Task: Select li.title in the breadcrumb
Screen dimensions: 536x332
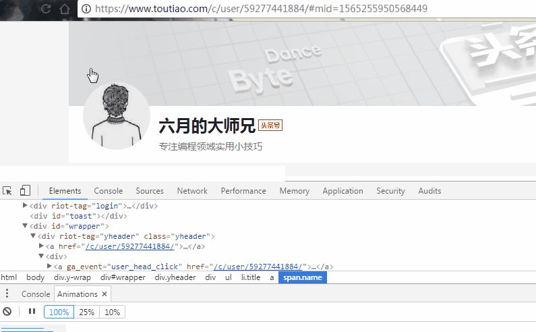Action: pos(251,277)
